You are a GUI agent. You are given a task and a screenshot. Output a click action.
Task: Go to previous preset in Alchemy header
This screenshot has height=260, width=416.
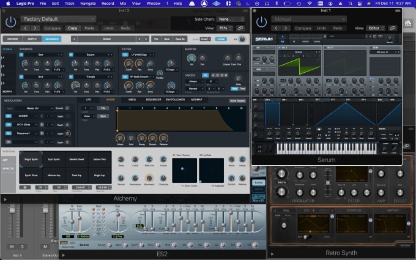25,28
